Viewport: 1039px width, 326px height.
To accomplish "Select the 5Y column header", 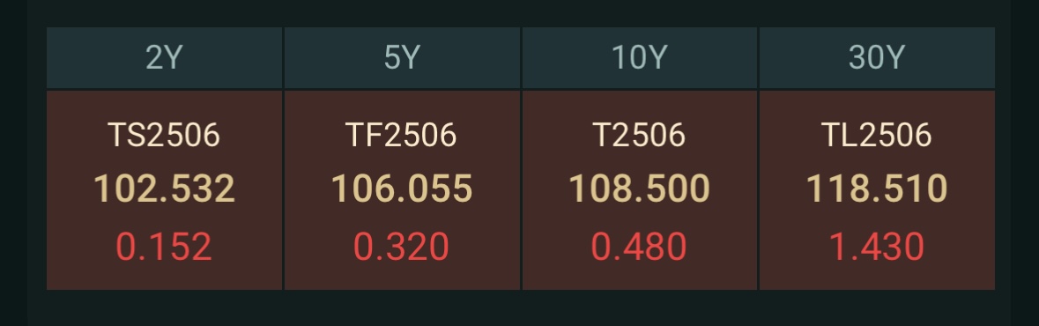I will click(x=402, y=57).
